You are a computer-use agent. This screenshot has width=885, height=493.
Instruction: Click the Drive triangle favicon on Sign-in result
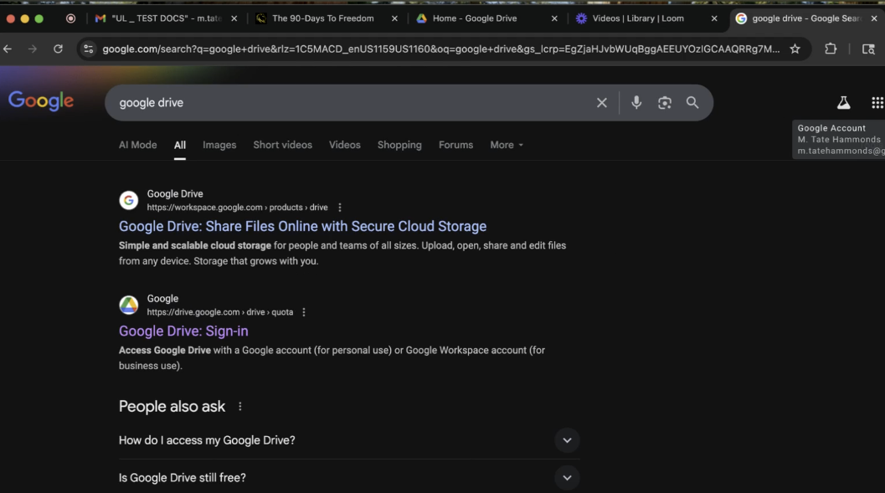click(x=129, y=305)
